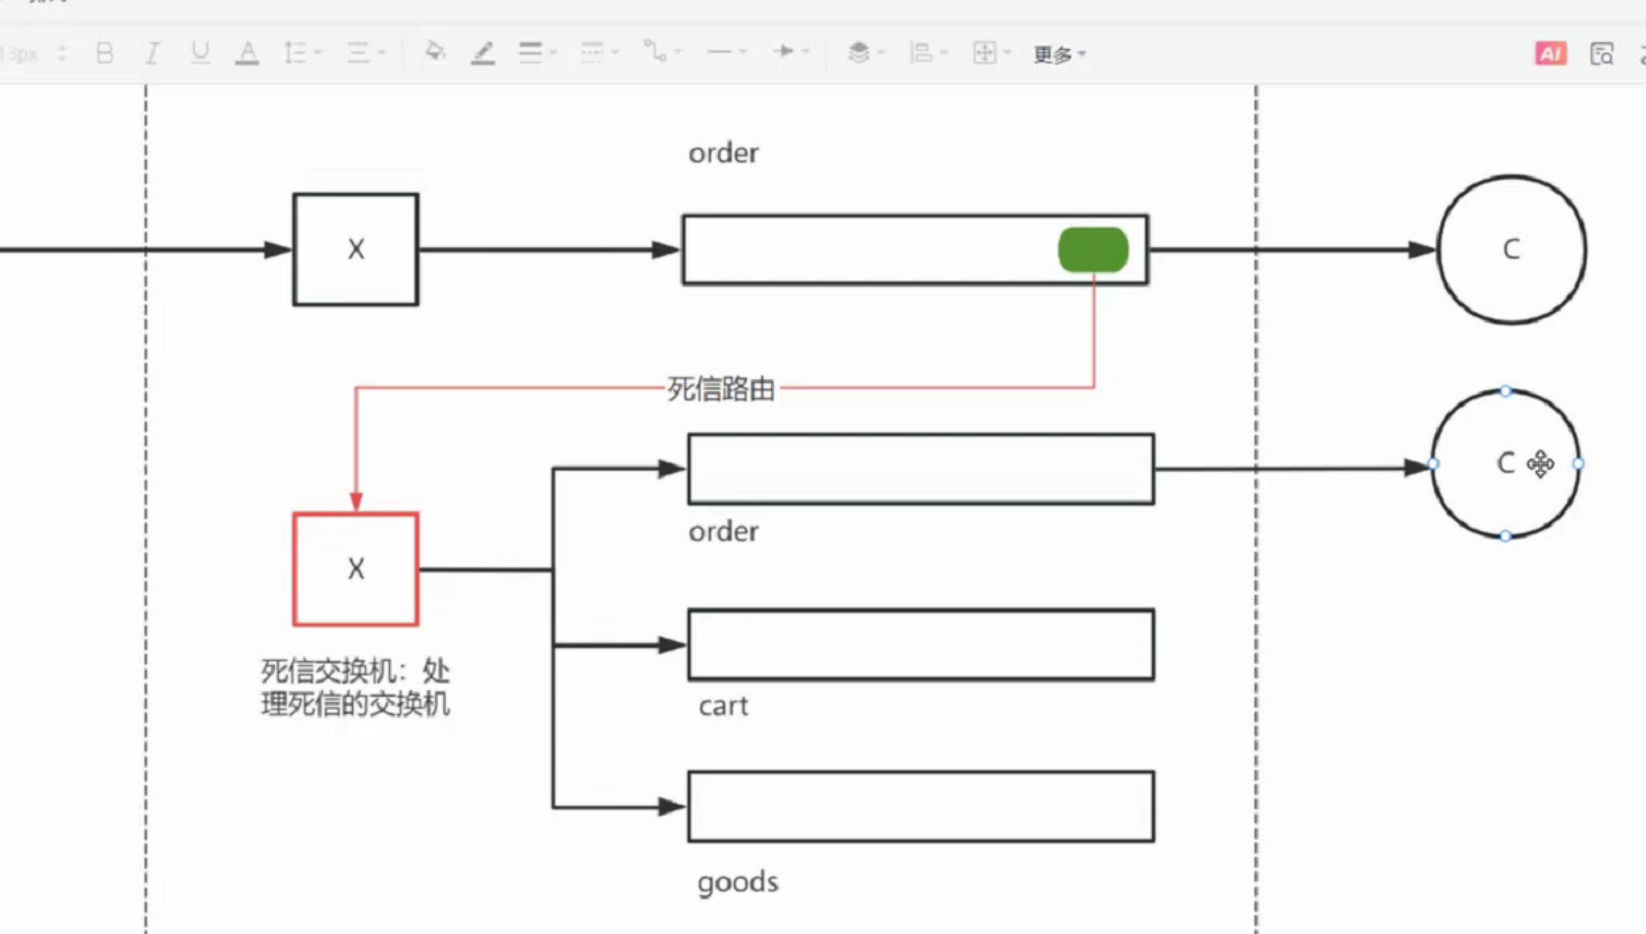Toggle bold text formatting
This screenshot has width=1646, height=934.
click(x=104, y=52)
